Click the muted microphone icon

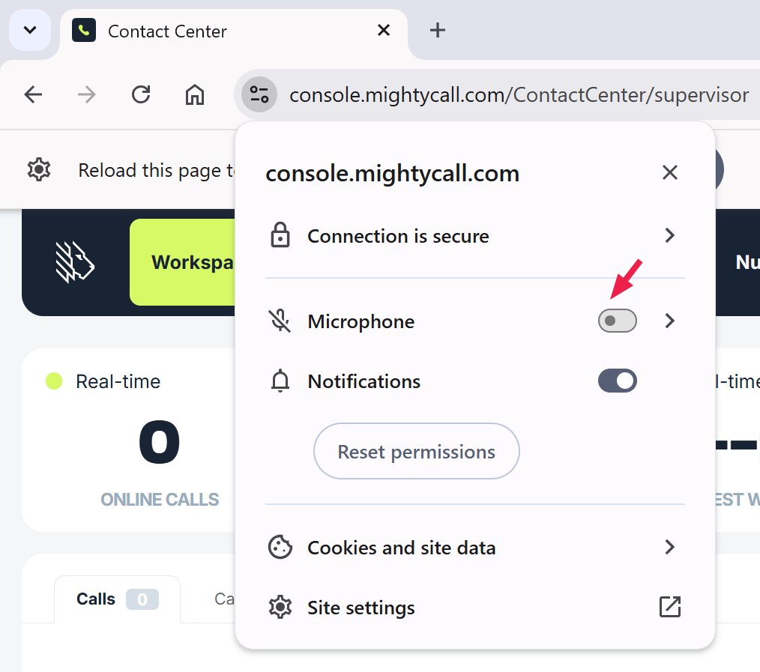point(280,321)
